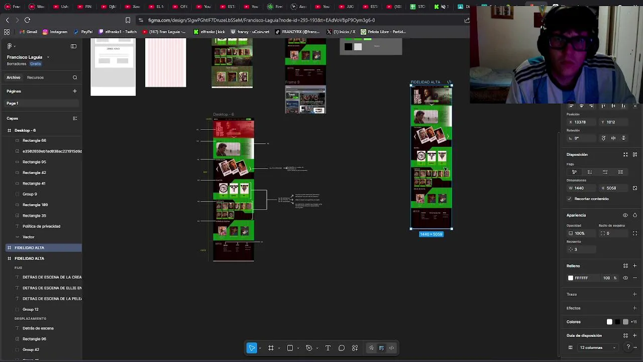
Task: Switch to Dev Mode code icon
Action: coord(392,348)
